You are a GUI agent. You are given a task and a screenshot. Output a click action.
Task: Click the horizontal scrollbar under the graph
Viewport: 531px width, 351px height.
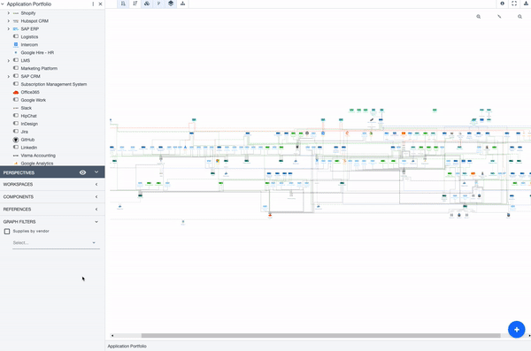(x=320, y=335)
